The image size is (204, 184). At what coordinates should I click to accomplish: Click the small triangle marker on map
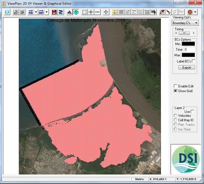(x=86, y=111)
